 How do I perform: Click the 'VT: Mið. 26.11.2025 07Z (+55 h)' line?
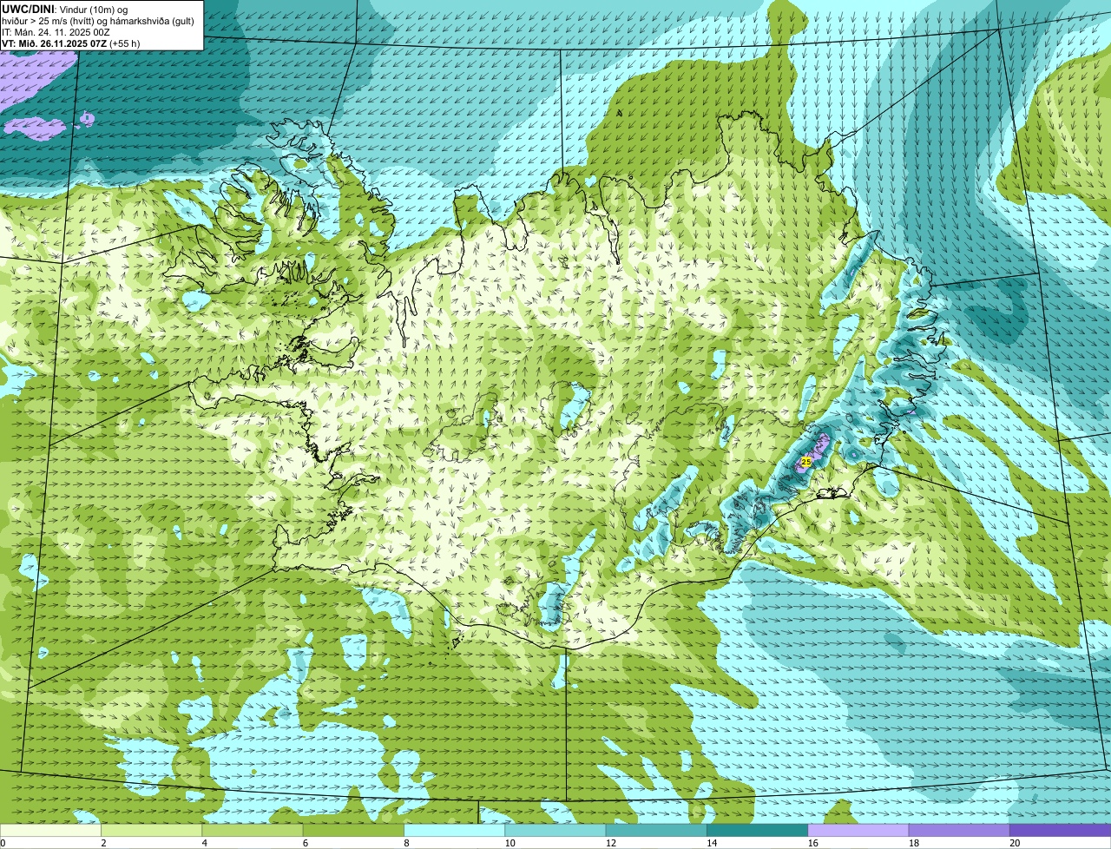click(x=70, y=43)
